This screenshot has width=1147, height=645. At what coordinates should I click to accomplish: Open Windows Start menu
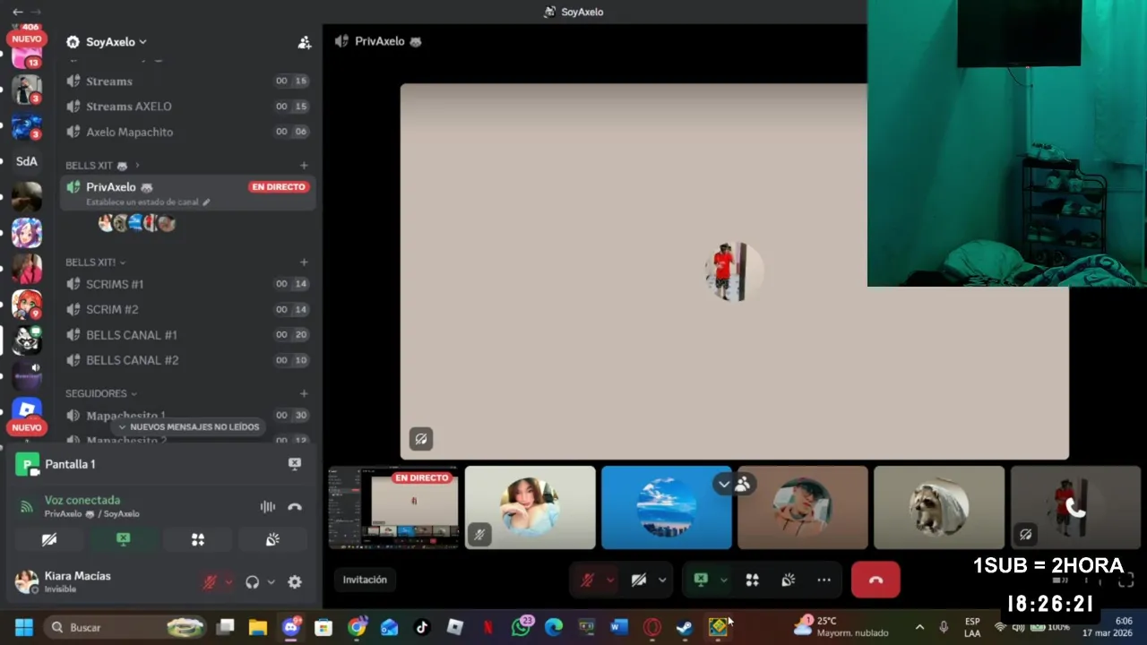click(24, 627)
